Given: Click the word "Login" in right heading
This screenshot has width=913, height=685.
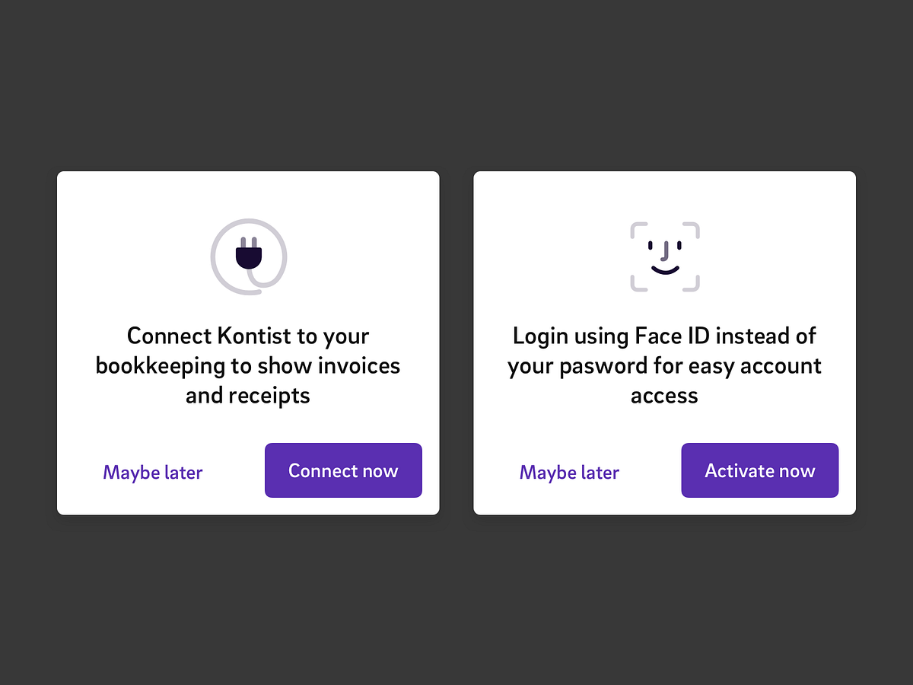Looking at the screenshot, I should point(540,336).
